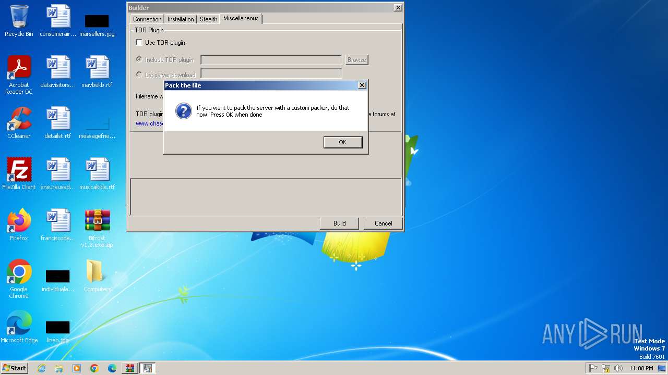Open Firefox desktop shortcut
Viewport: 668px width, 375px height.
click(19, 225)
